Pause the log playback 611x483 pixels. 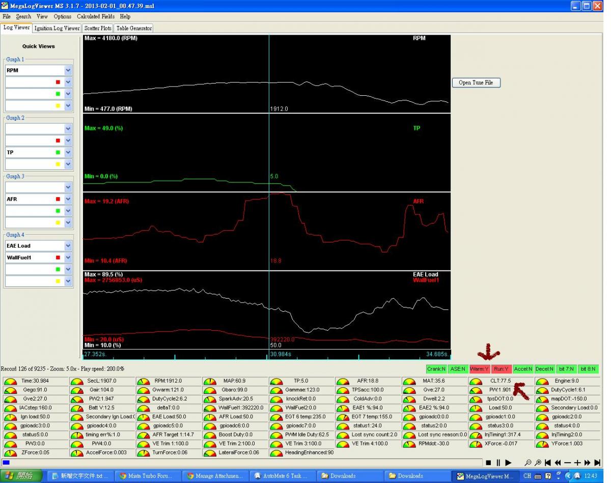coord(498,463)
